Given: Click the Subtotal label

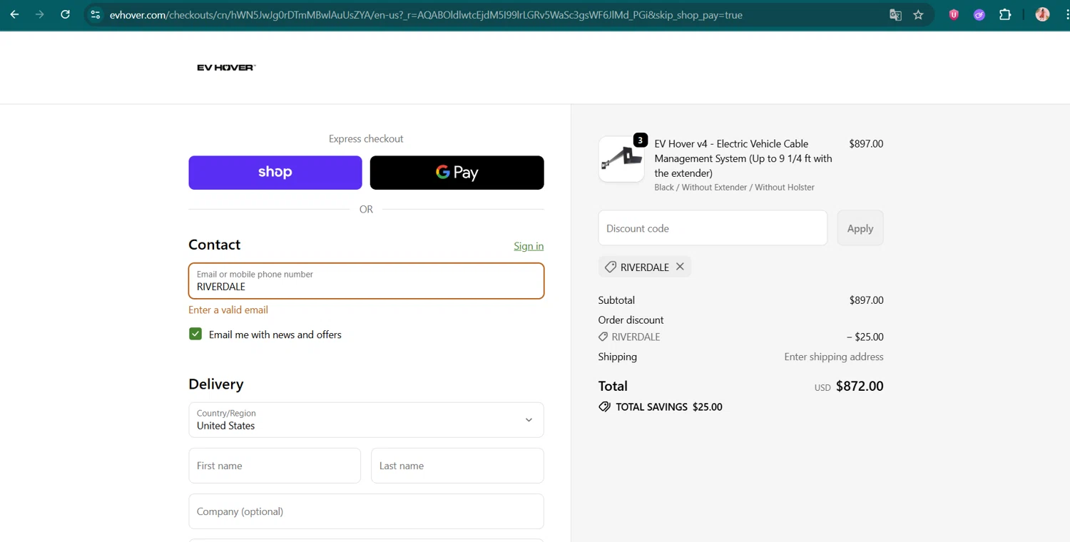Looking at the screenshot, I should 616,300.
